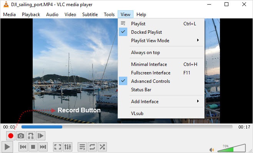
Task: Toggle fullscreen video mode icon
Action: [58, 147]
